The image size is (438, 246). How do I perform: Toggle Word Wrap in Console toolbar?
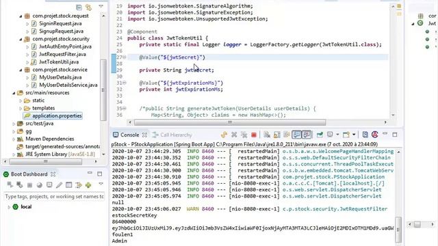(x=287, y=135)
